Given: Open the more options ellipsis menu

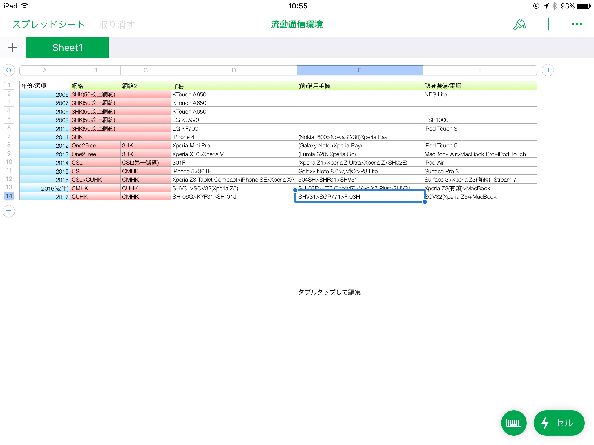Looking at the screenshot, I should pos(577,24).
